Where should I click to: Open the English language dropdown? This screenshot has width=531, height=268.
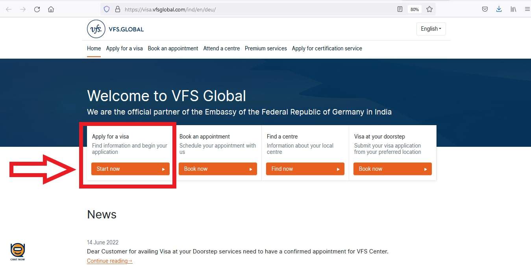431,29
